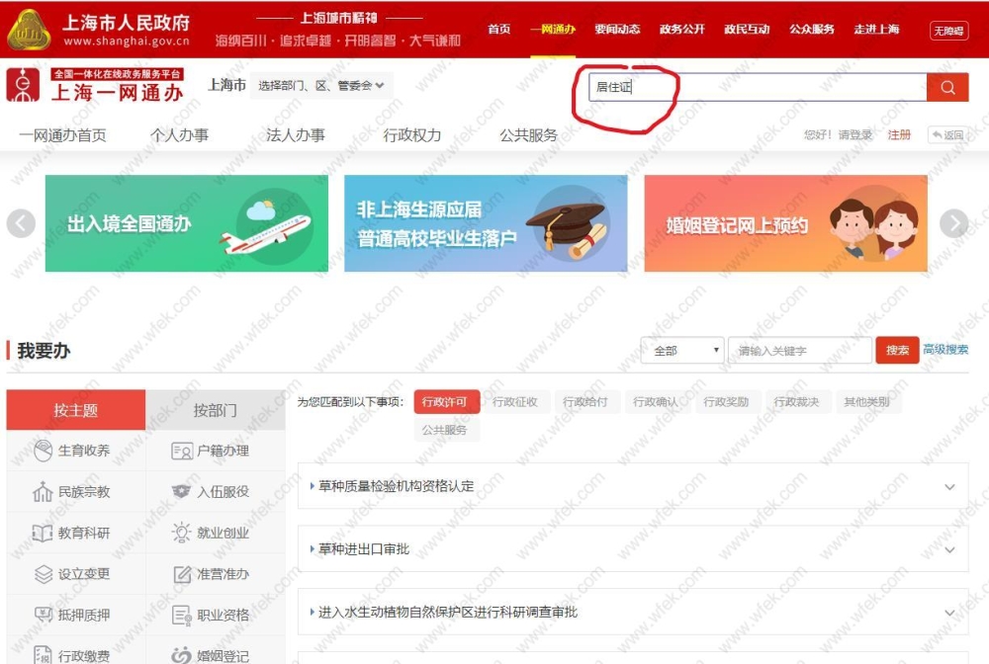Go to 一网通办首页 tab
989x664 pixels.
click(x=62, y=135)
